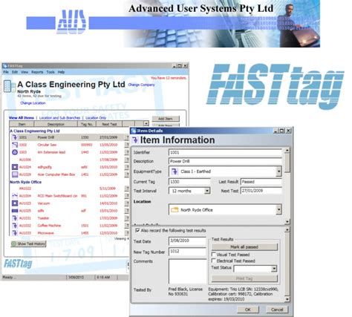Viewport: 352px width, 317px height.
Task: Sort by the Item column header
Action: tap(22, 124)
